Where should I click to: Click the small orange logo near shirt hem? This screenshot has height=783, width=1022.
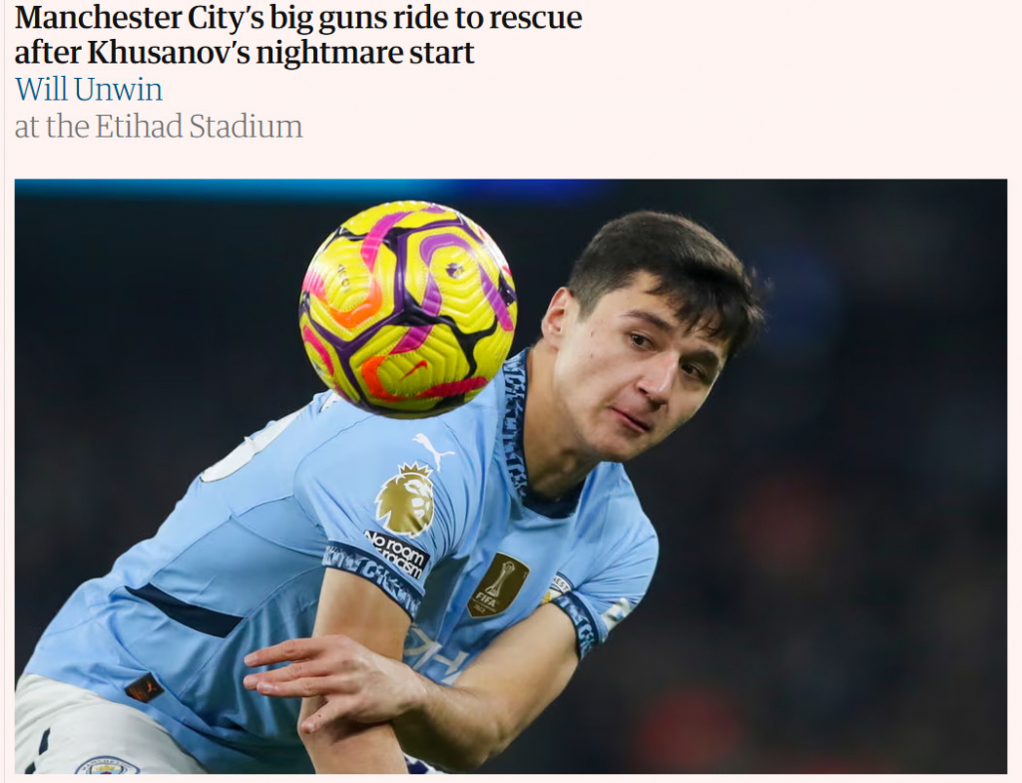tap(144, 688)
